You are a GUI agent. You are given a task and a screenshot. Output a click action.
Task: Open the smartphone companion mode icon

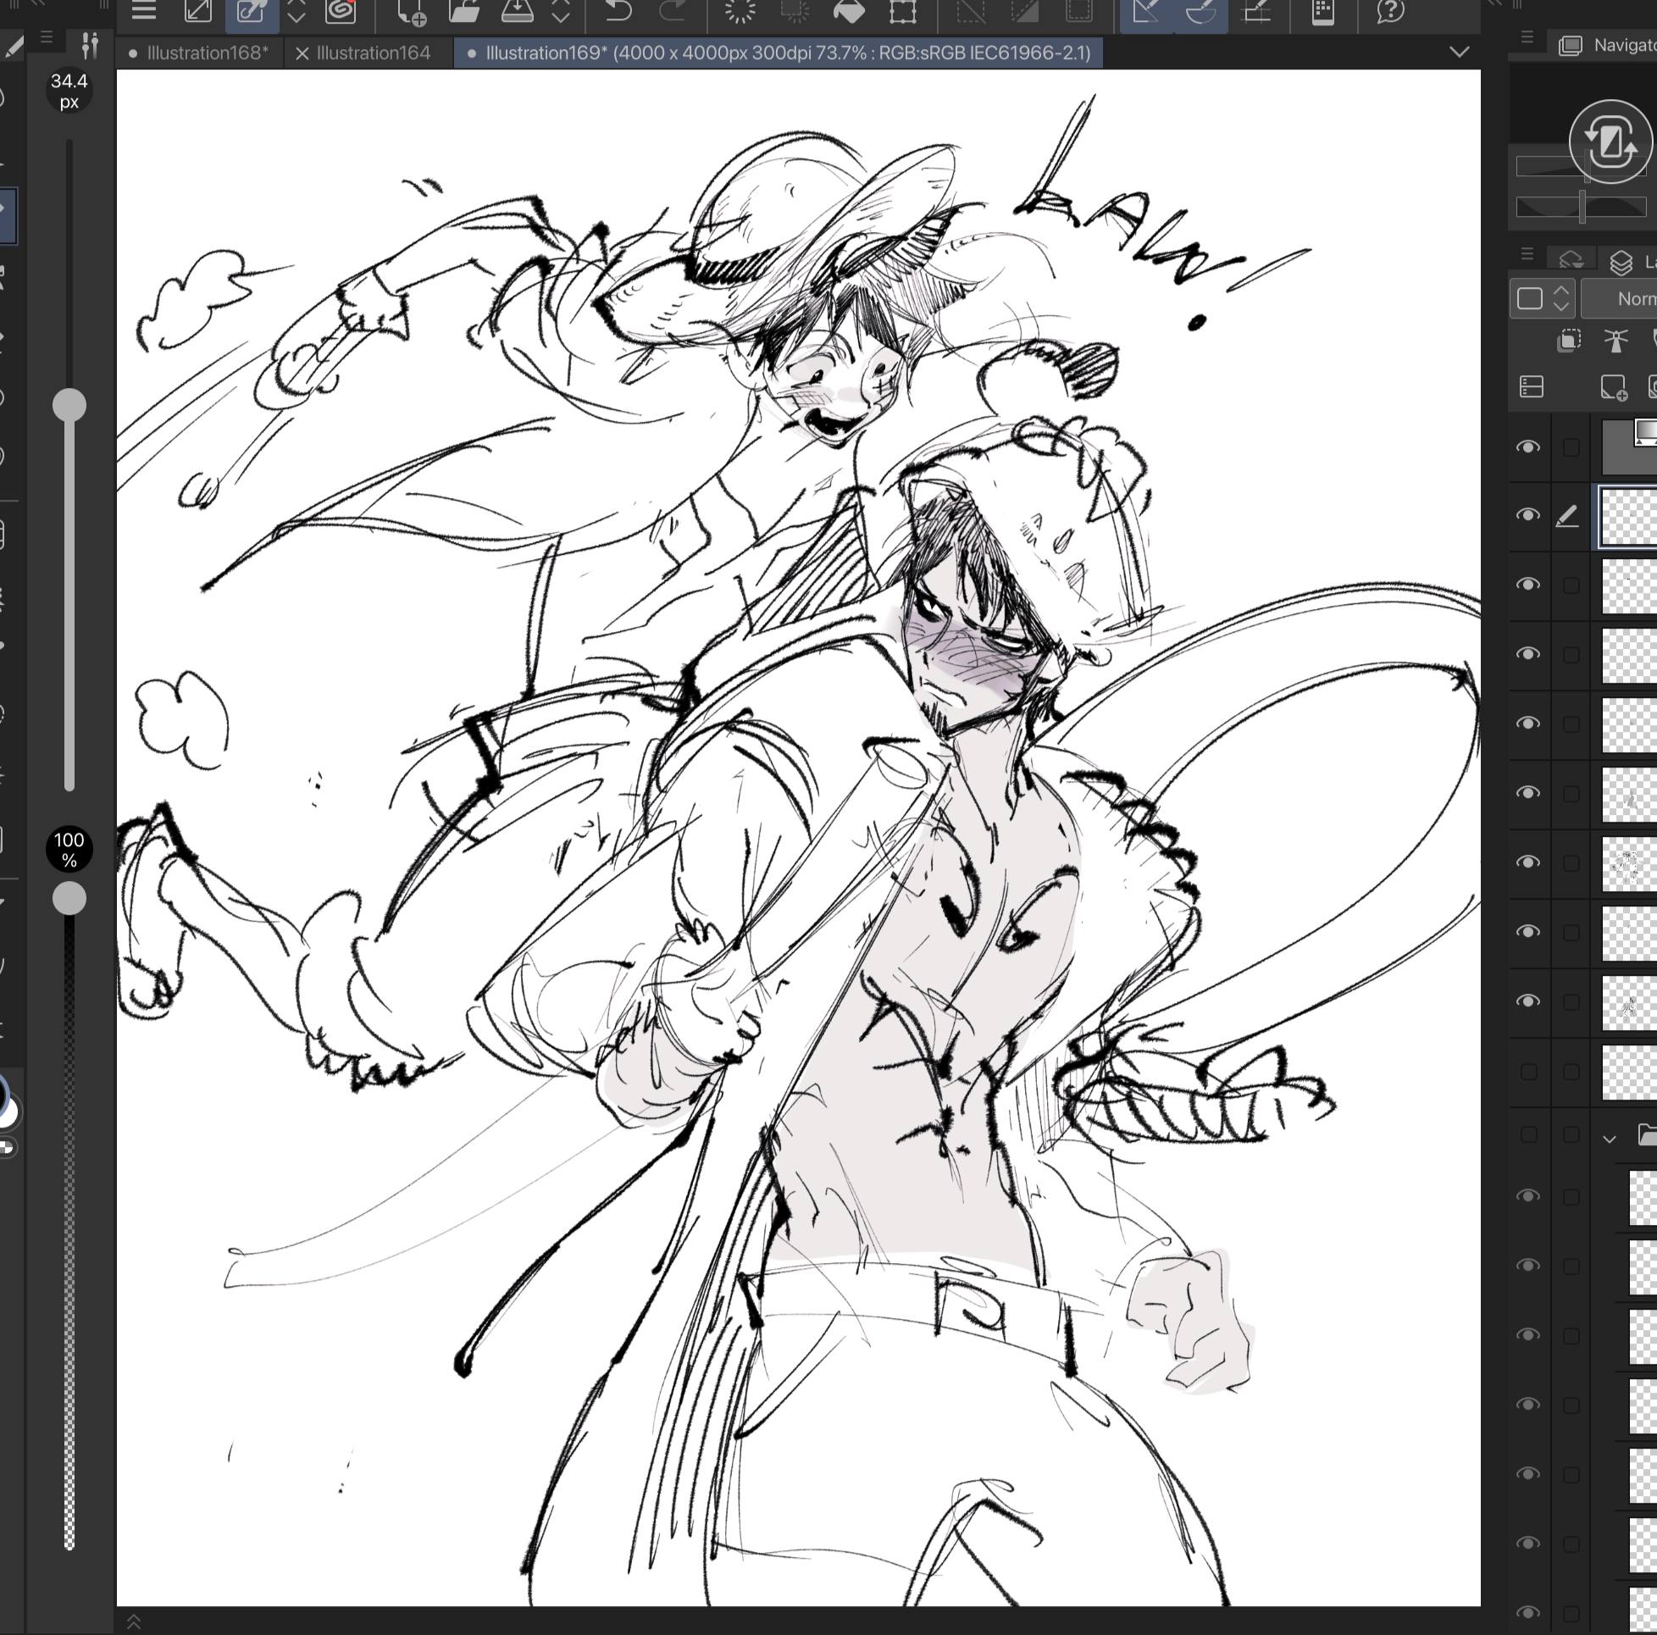pyautogui.click(x=1322, y=11)
